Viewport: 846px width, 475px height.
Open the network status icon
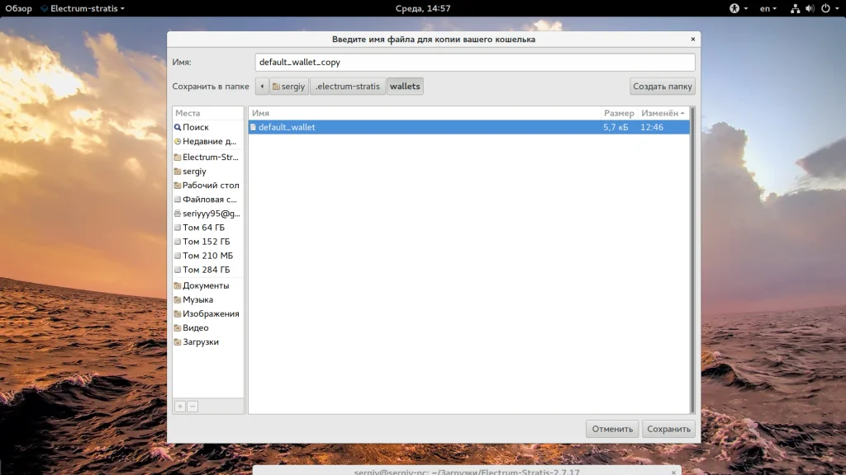click(795, 8)
